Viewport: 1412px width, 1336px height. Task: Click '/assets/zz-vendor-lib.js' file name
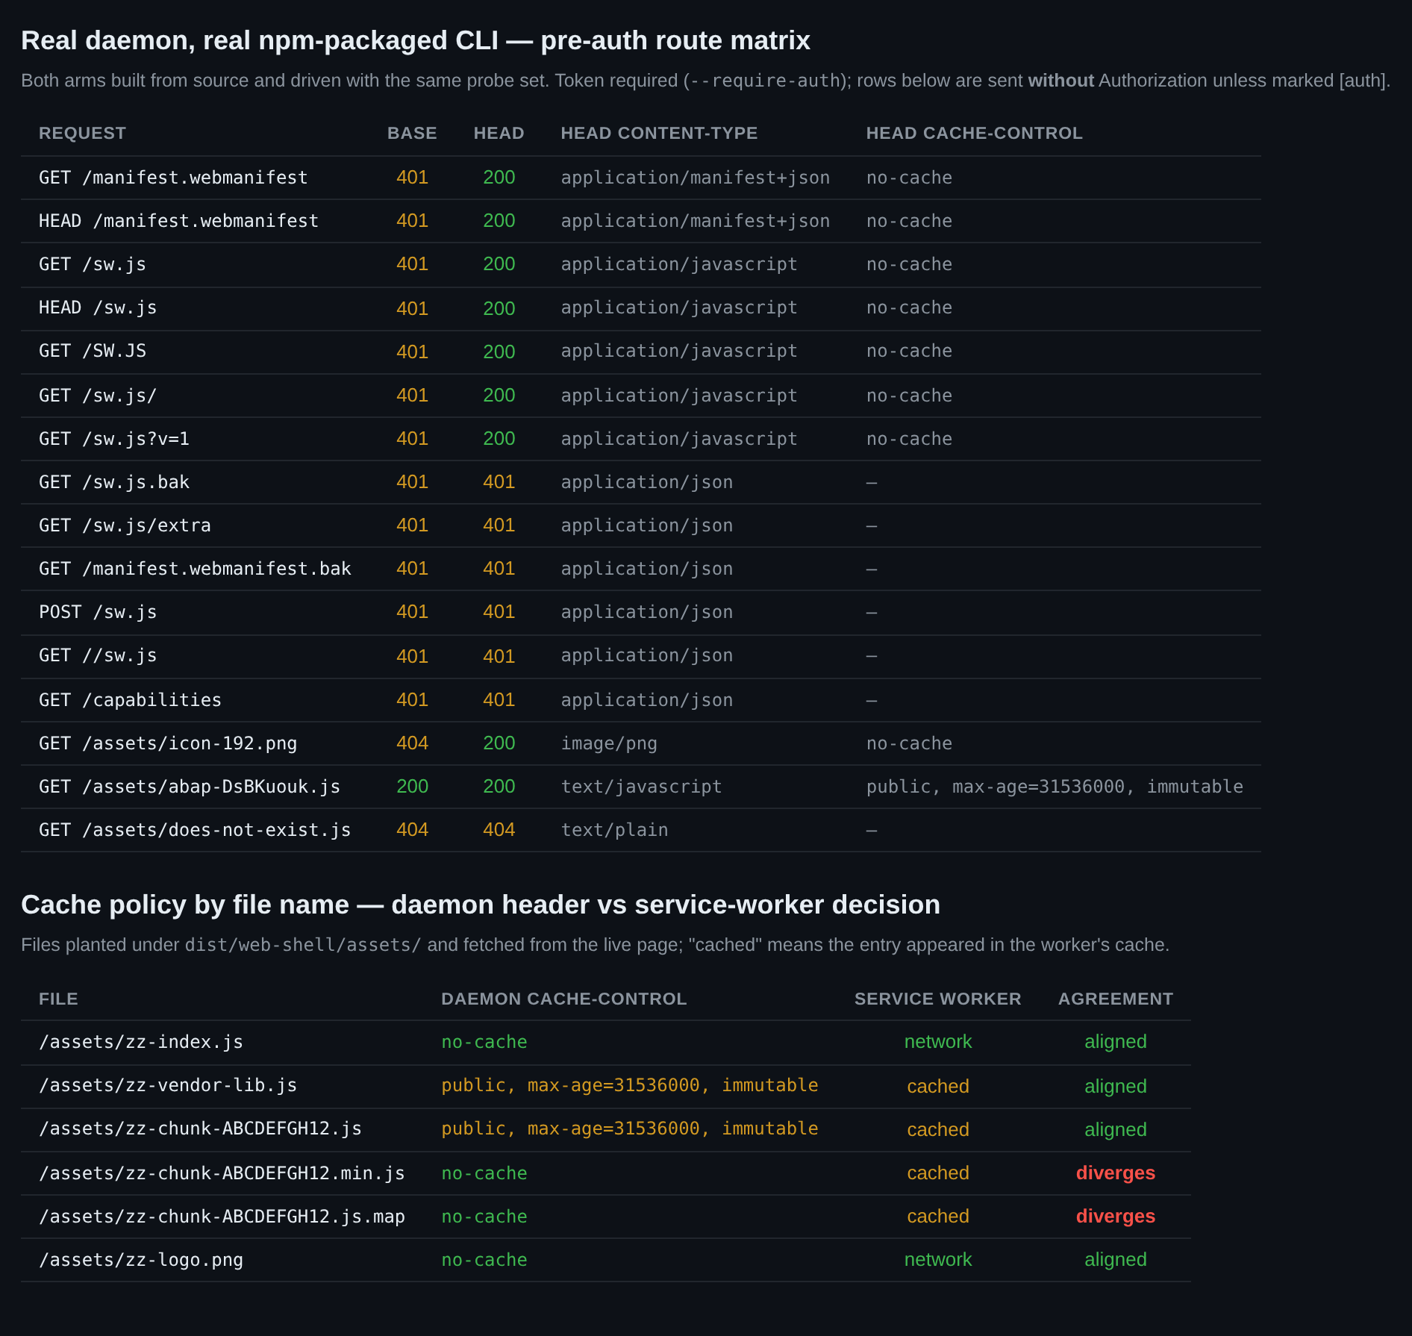(168, 1085)
